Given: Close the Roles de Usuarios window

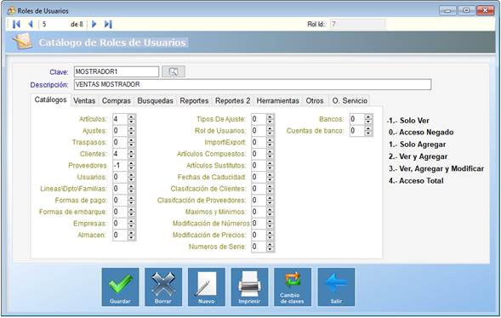Looking at the screenshot, I should point(486,10).
